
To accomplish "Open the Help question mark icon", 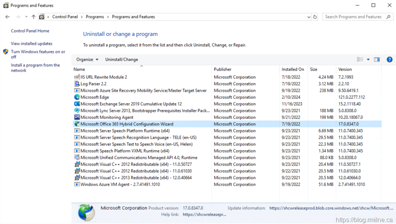I will [389, 59].
